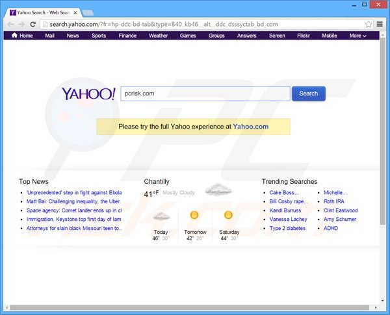Click the address bar URL
The height and width of the screenshot is (315, 390).
coord(164,25)
